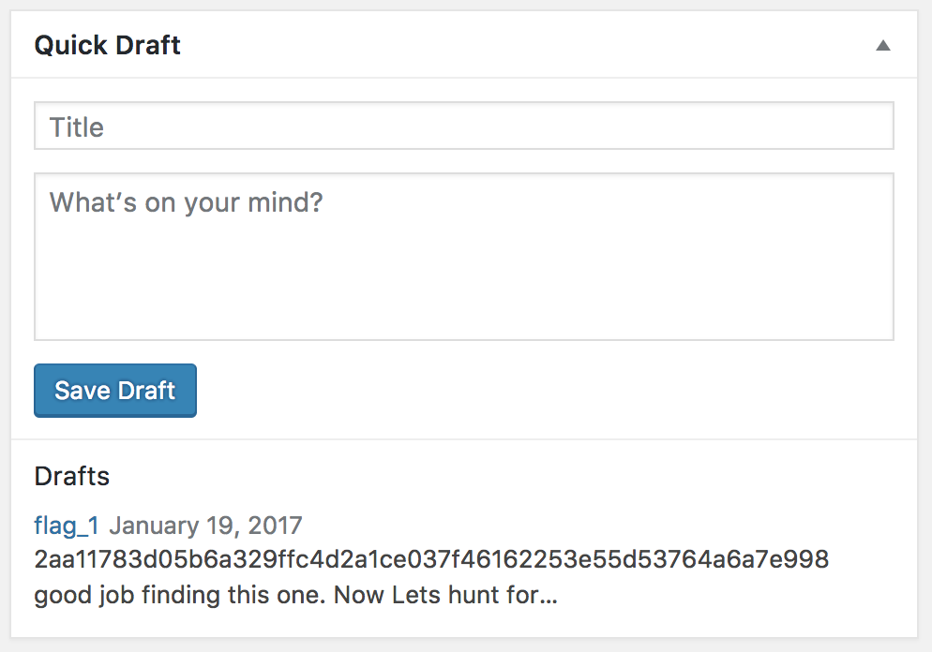Open the flag_1 draft link

(67, 526)
